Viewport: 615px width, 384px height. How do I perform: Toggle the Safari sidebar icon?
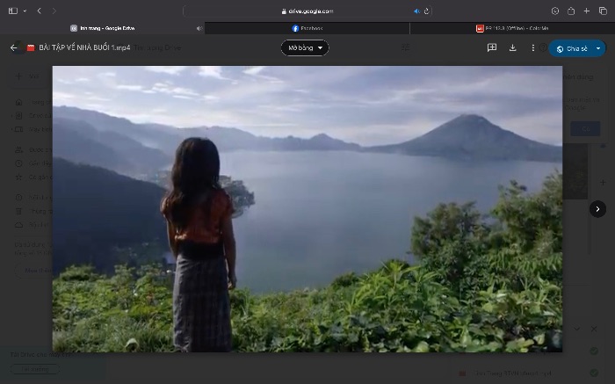(x=13, y=11)
